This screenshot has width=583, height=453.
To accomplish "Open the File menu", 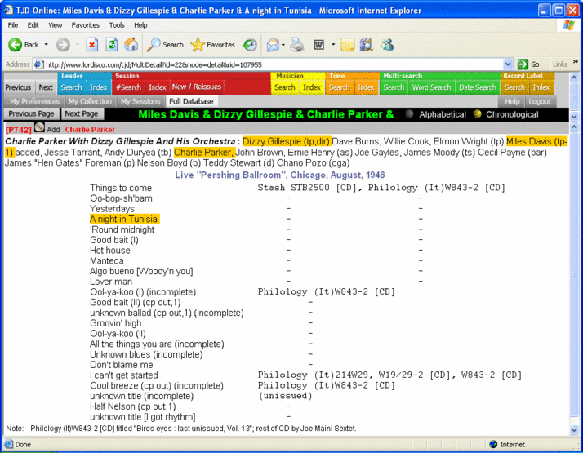I will pos(12,25).
